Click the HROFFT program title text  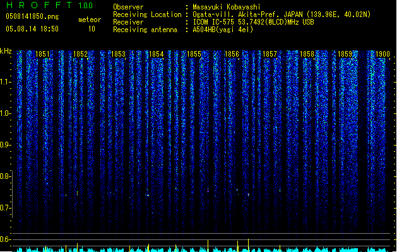pos(39,5)
